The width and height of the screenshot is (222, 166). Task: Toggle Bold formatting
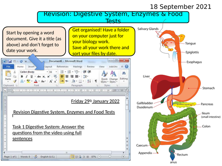pos(22,77)
